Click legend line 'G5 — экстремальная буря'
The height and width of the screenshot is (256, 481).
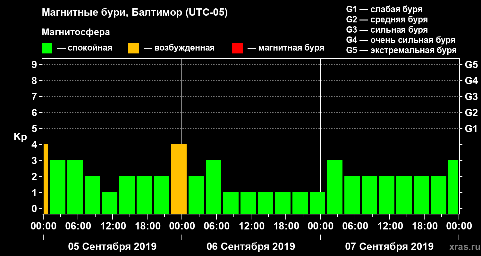point(401,50)
